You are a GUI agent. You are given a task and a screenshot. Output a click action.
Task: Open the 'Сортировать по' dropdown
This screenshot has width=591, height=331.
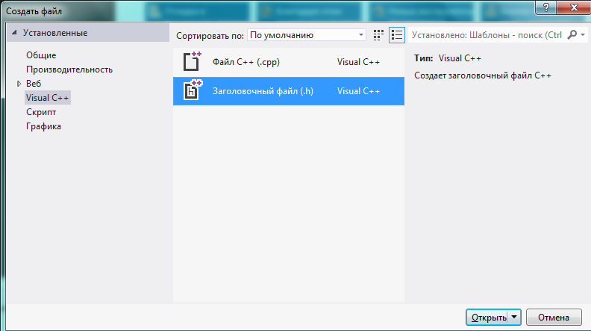point(306,35)
